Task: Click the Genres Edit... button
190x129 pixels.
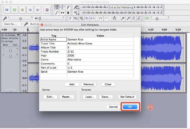Action: [50, 97]
